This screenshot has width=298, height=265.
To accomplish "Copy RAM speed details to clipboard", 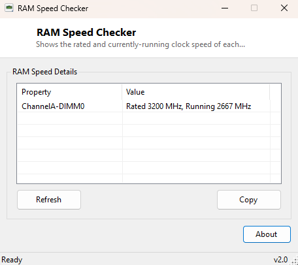I will pos(249,200).
